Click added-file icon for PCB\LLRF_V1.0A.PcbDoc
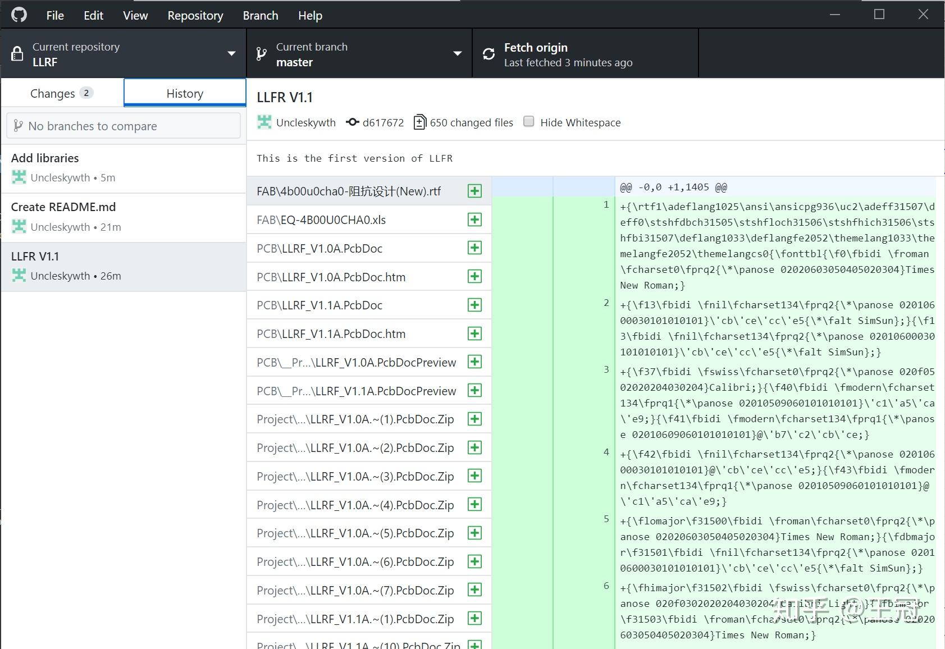The image size is (945, 649). [474, 248]
